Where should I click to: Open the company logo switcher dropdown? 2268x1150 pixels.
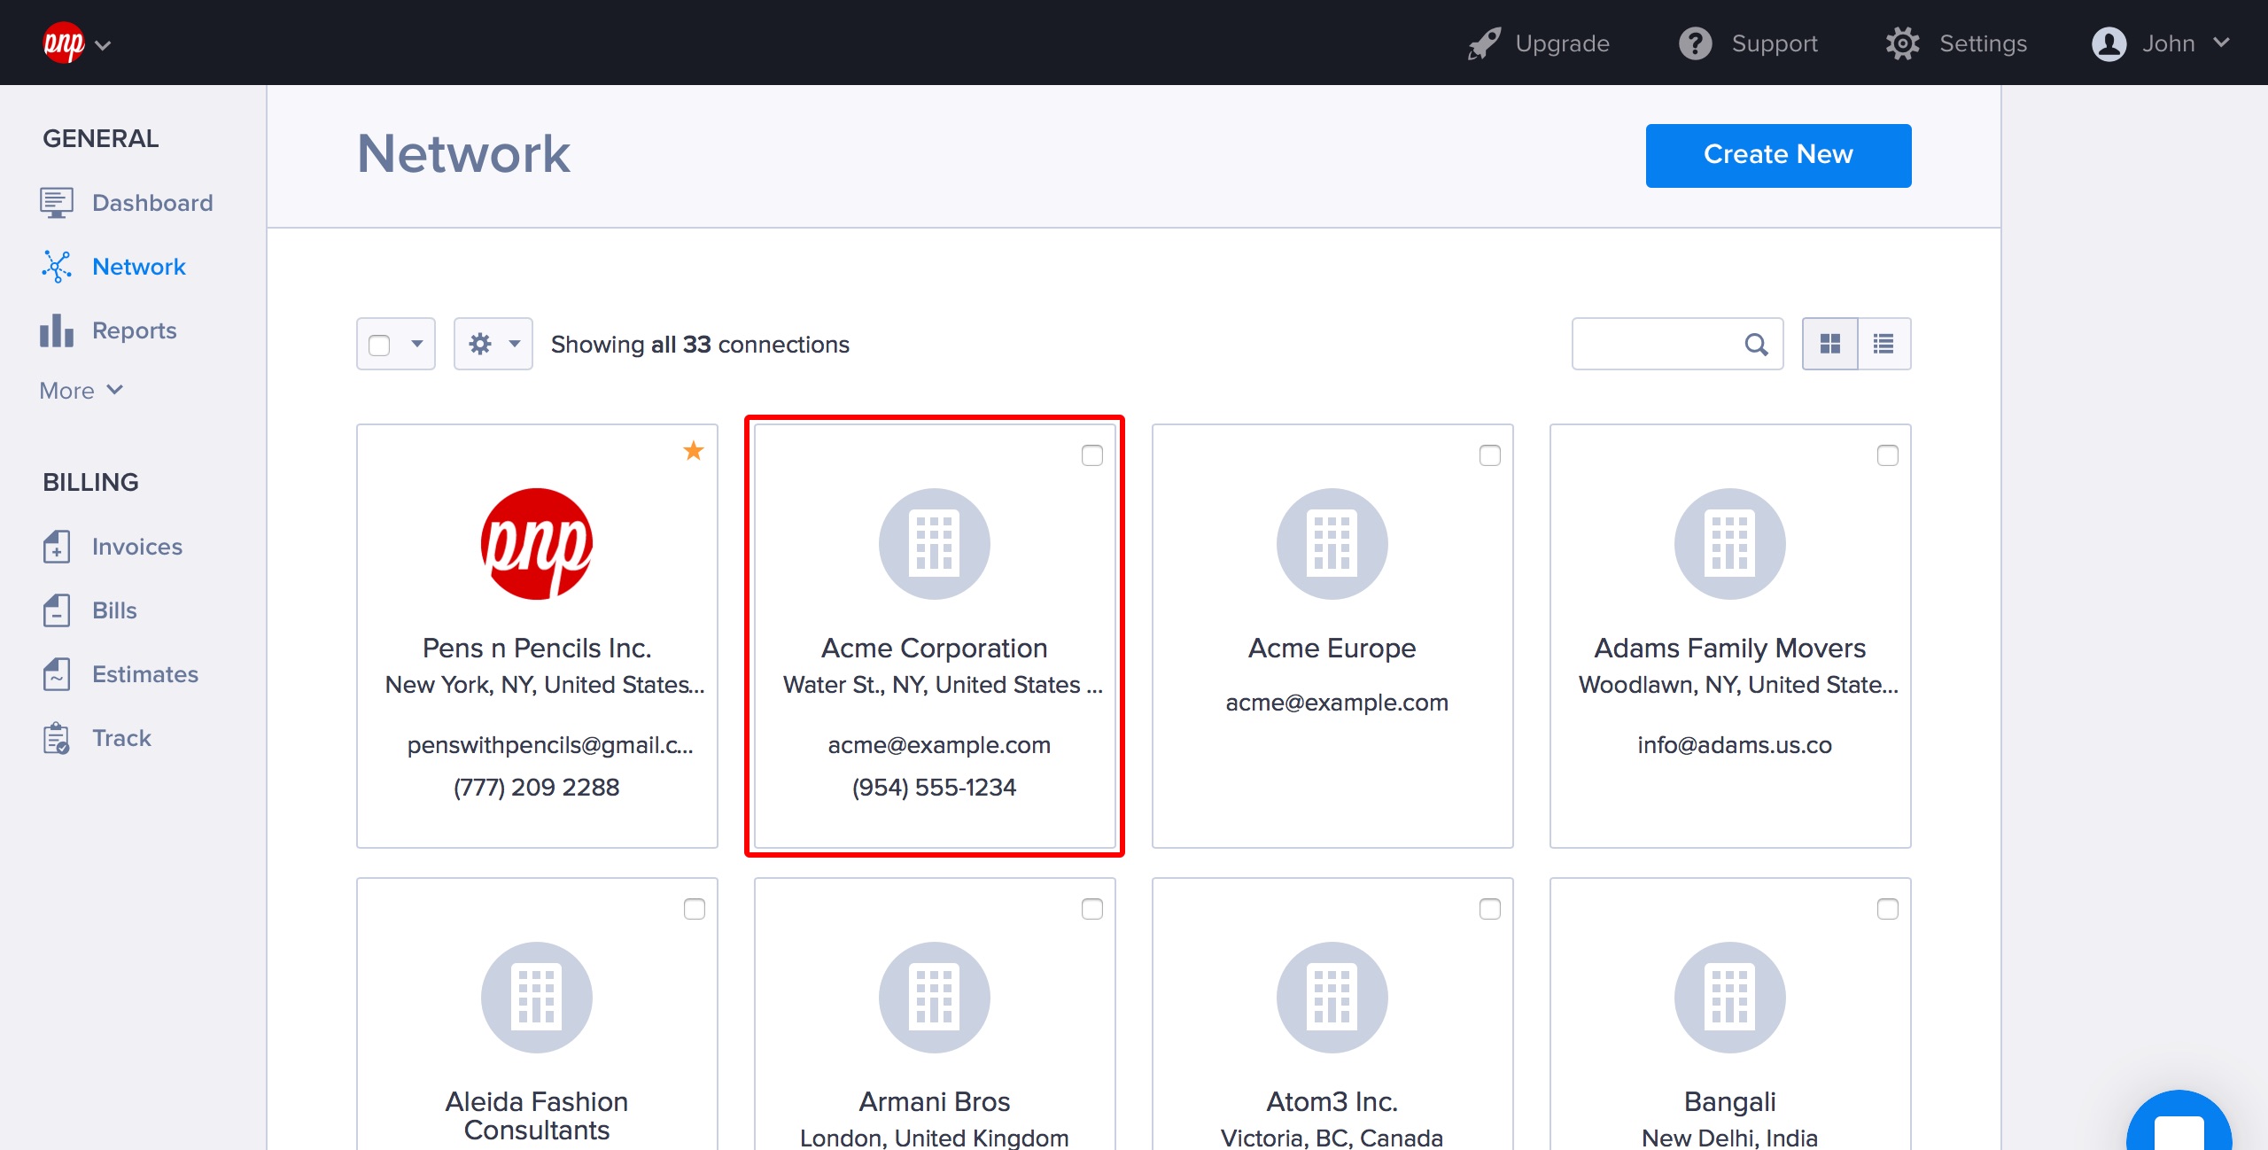(x=77, y=43)
